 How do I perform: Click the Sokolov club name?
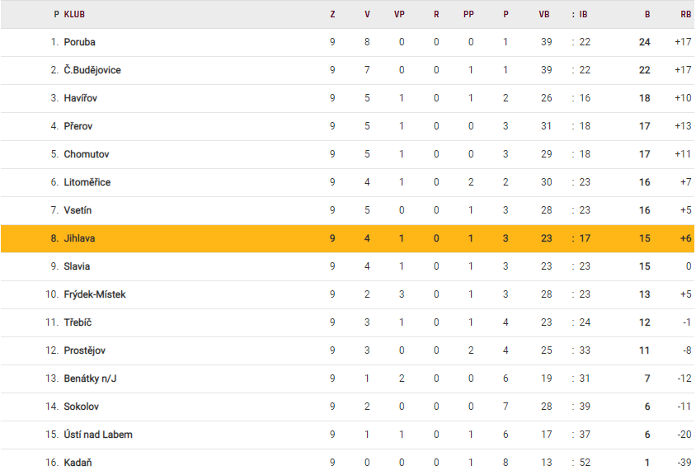click(x=82, y=407)
